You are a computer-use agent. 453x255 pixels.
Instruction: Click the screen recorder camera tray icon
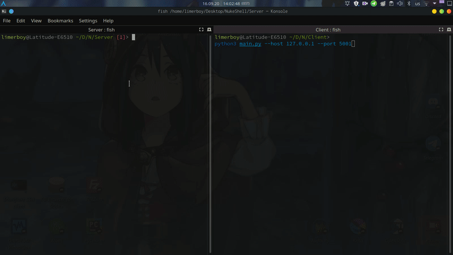click(365, 3)
